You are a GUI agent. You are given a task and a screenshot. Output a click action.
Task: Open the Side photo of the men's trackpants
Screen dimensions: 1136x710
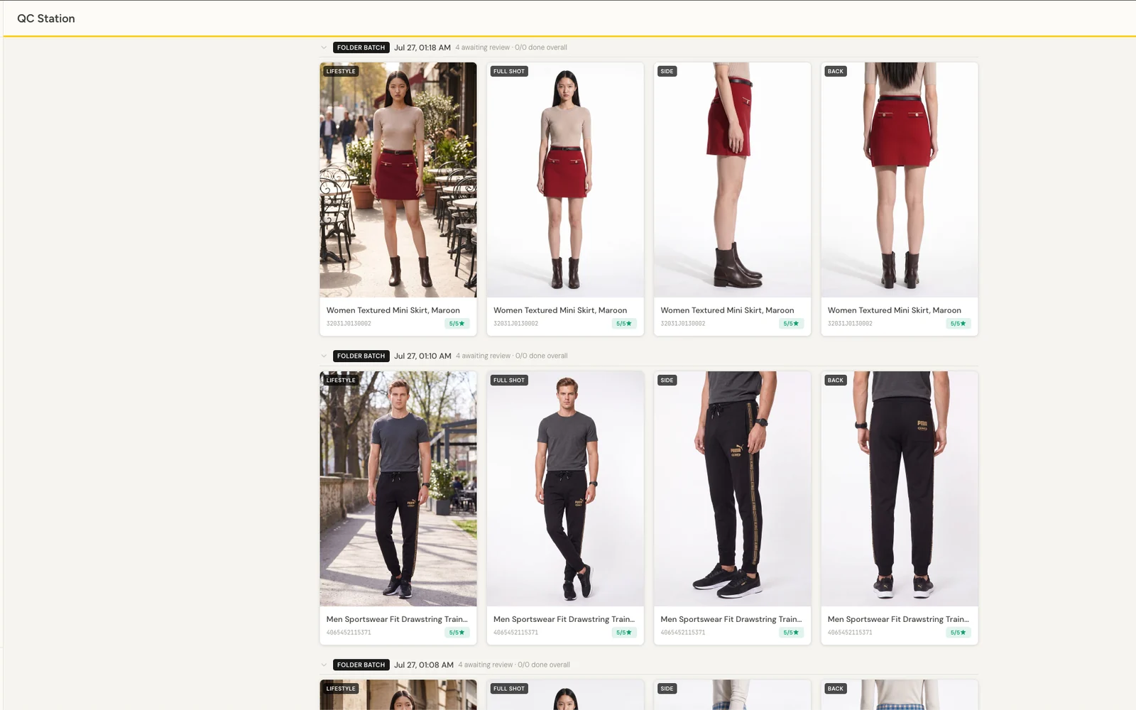click(x=732, y=488)
